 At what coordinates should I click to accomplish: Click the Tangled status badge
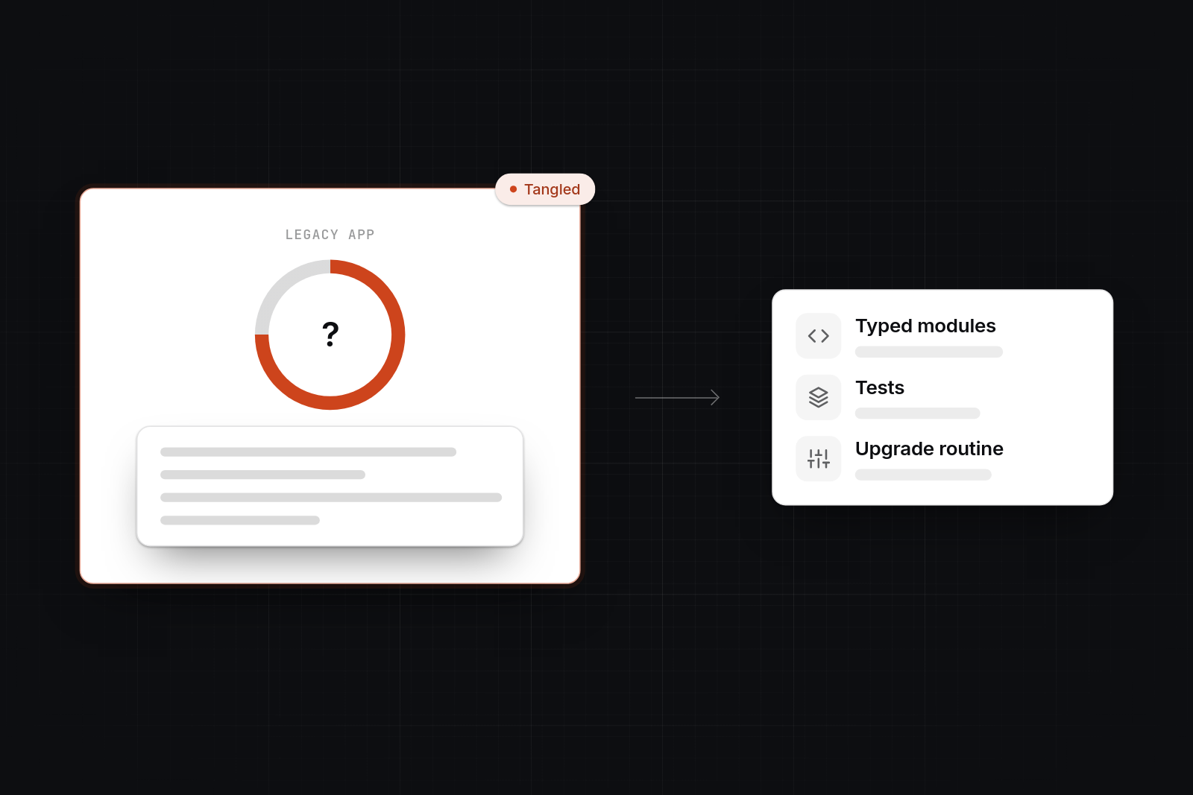pos(545,189)
